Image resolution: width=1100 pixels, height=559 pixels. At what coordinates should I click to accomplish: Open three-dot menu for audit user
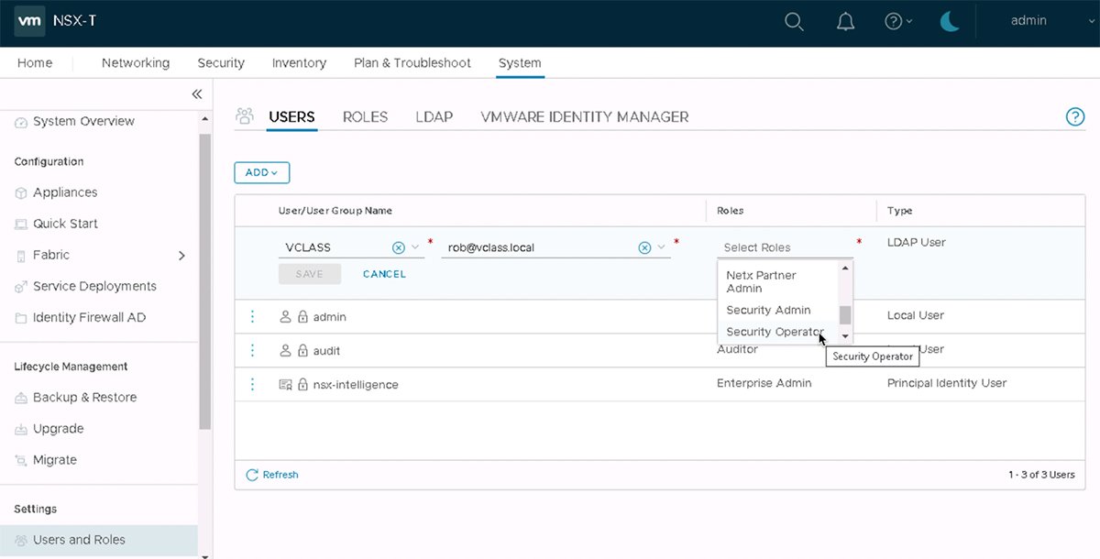252,350
